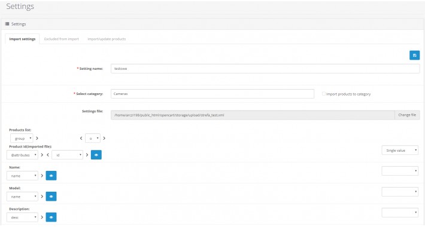The height and width of the screenshot is (227, 425).
Task: Switch to Import settings tab
Action: [x=22, y=39]
